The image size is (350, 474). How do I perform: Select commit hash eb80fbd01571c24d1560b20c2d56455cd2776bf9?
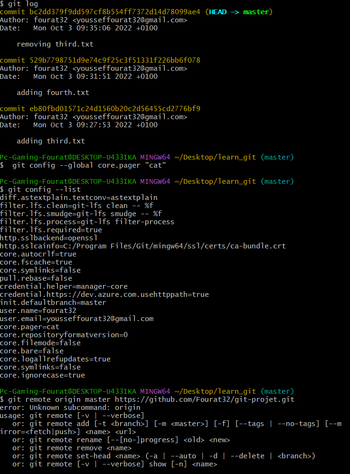click(114, 109)
